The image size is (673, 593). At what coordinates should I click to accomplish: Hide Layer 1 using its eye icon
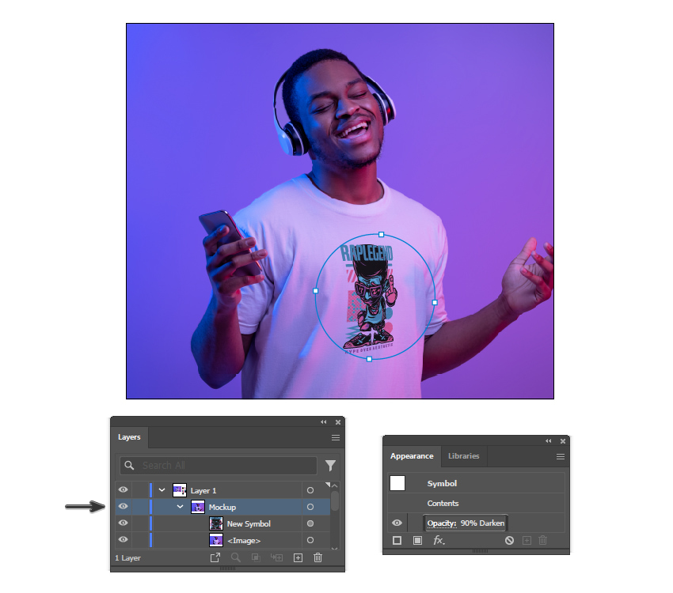click(x=124, y=490)
